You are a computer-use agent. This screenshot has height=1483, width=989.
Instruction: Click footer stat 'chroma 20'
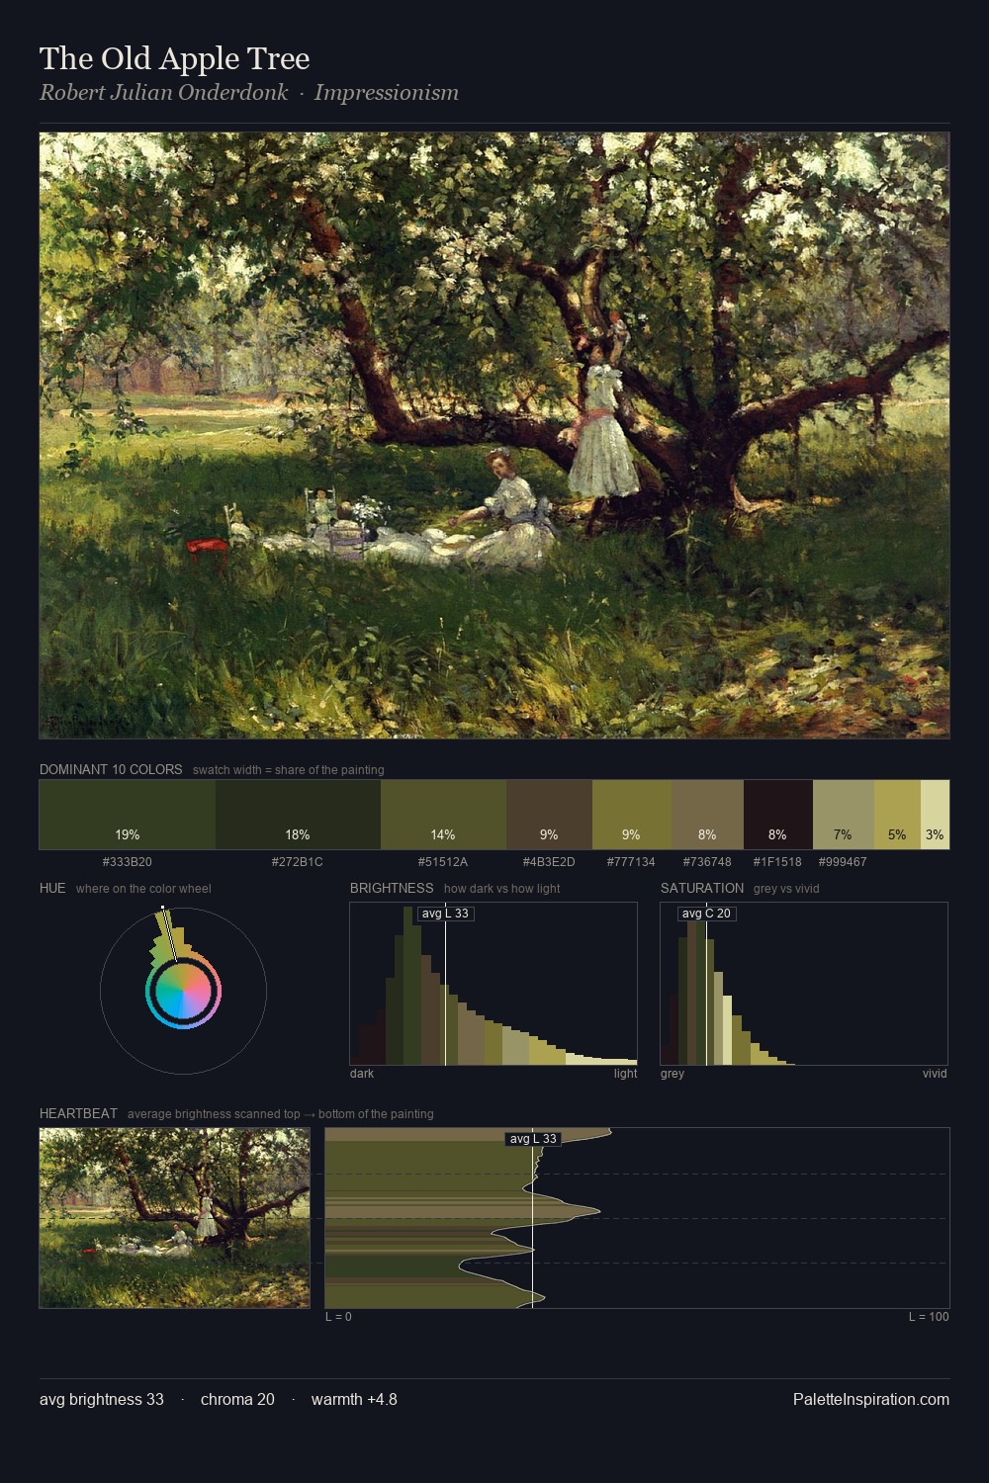(x=237, y=1399)
